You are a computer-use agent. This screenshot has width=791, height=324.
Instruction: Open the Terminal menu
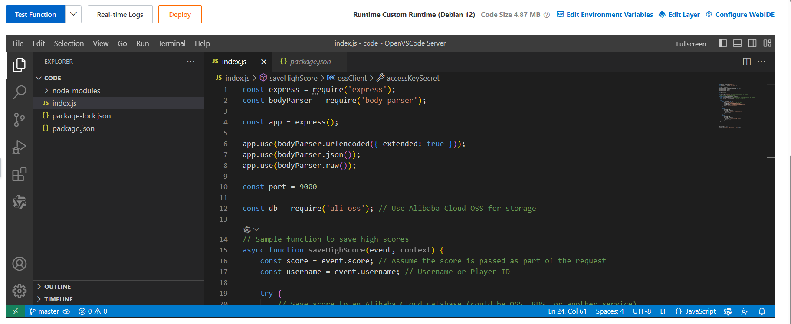(171, 43)
